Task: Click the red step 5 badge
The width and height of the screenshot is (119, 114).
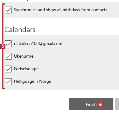Action: (x=3, y=46)
